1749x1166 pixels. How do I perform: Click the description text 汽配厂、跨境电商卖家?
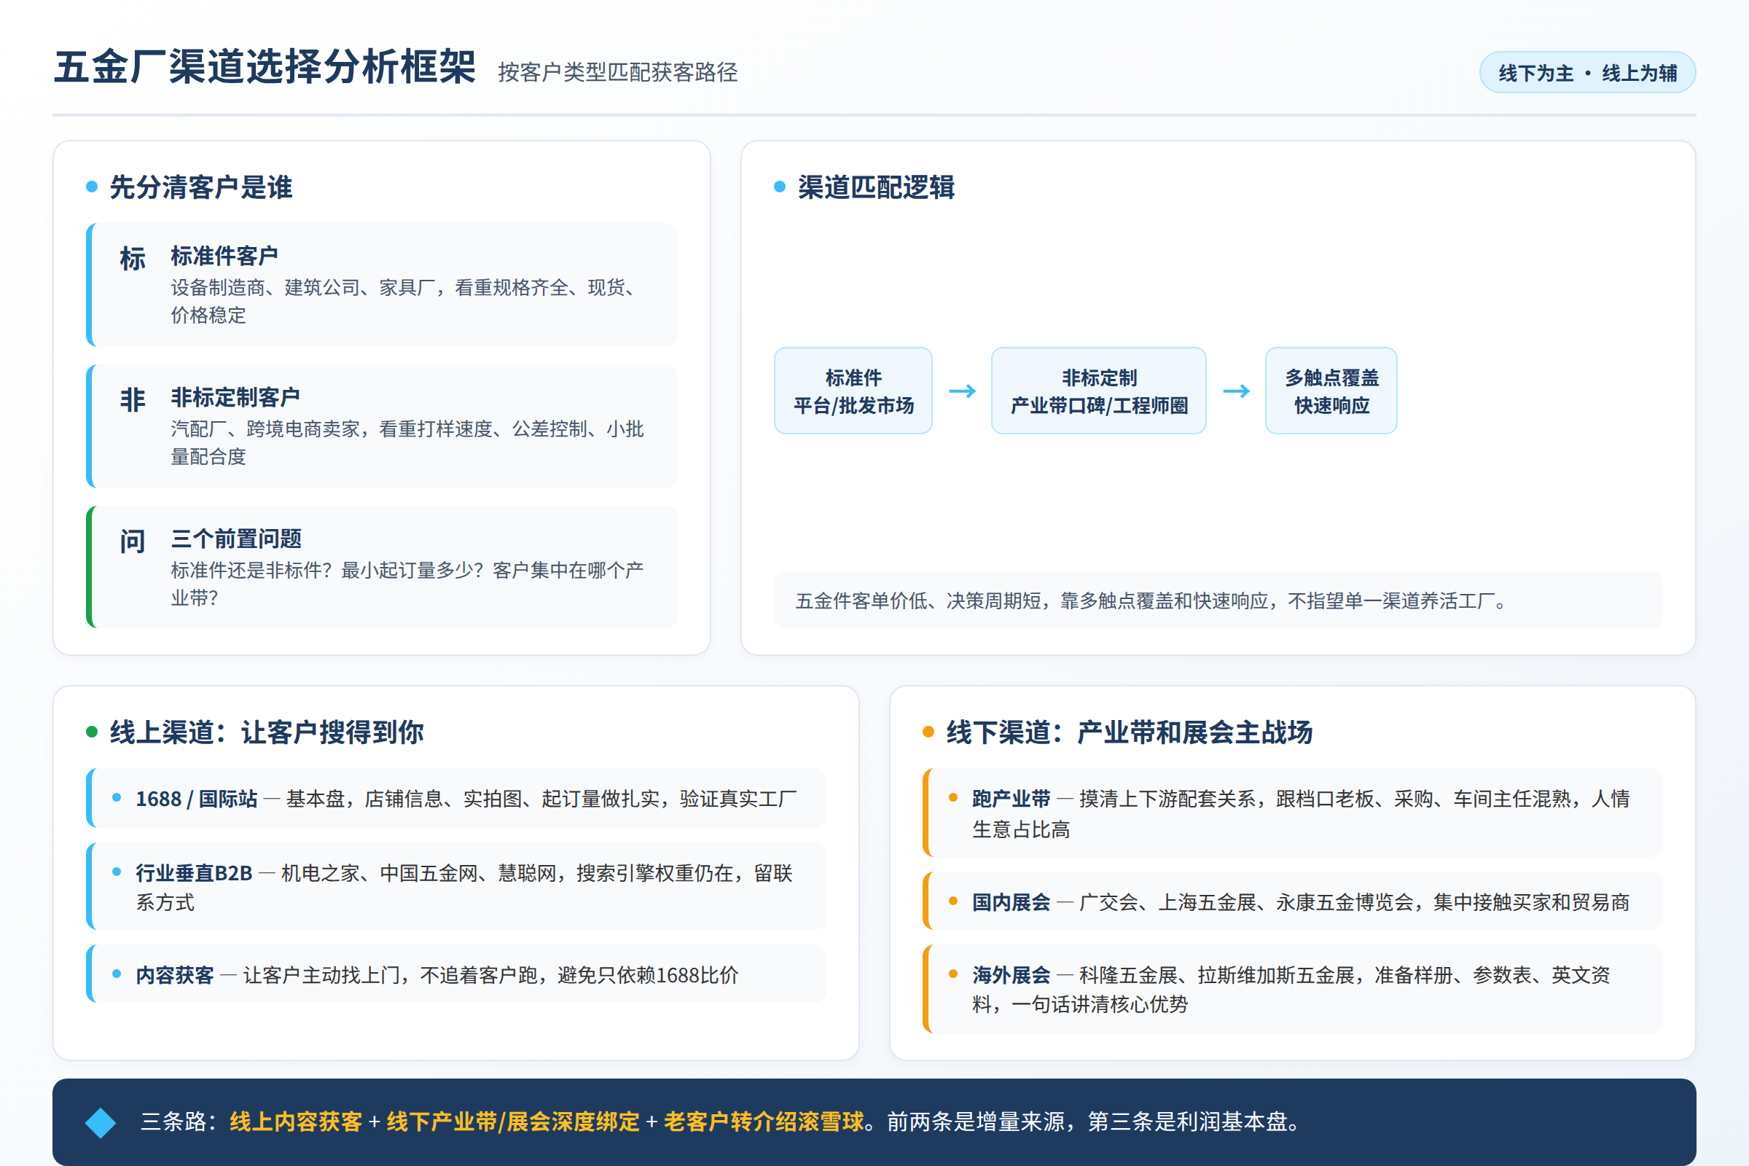[x=407, y=442]
